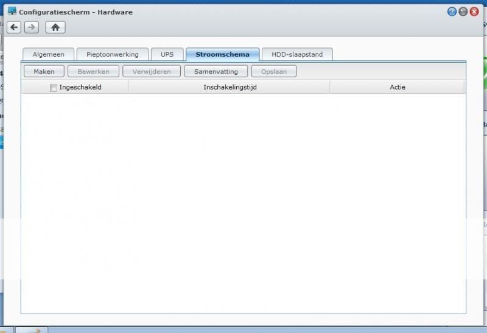Close the Configuratiescherm Hardware window
This screenshot has width=487, height=333.
(474, 12)
